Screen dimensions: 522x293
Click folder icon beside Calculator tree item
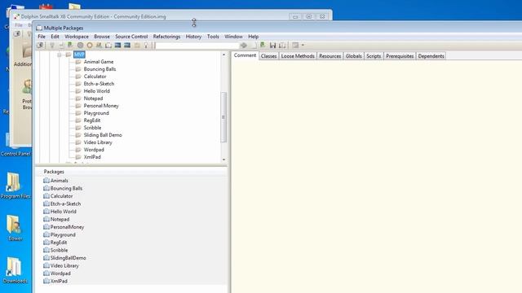(78, 77)
